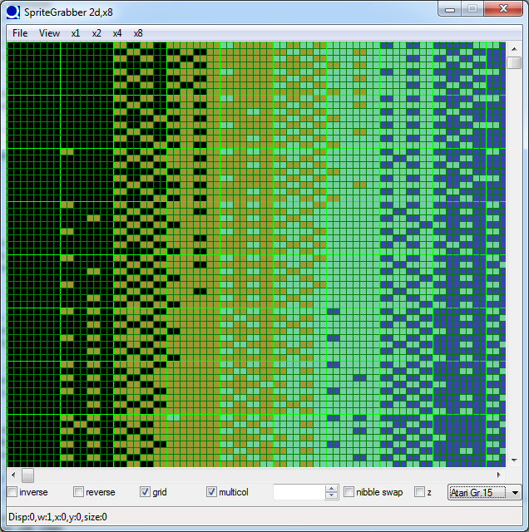Click the spinner value input field
This screenshot has height=532, width=529.
click(x=299, y=492)
